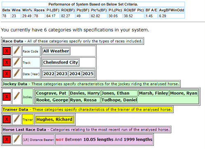
Task: Click jockey Ryan, Rossa
Action: coord(85,100)
